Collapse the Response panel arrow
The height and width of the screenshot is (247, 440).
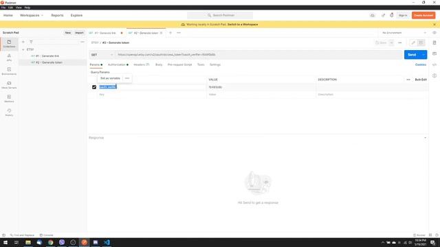pos(425,138)
